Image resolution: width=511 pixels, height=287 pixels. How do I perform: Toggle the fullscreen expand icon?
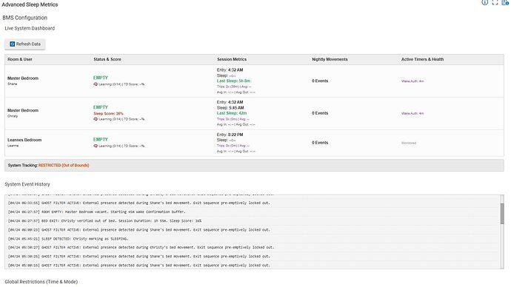[495, 2]
